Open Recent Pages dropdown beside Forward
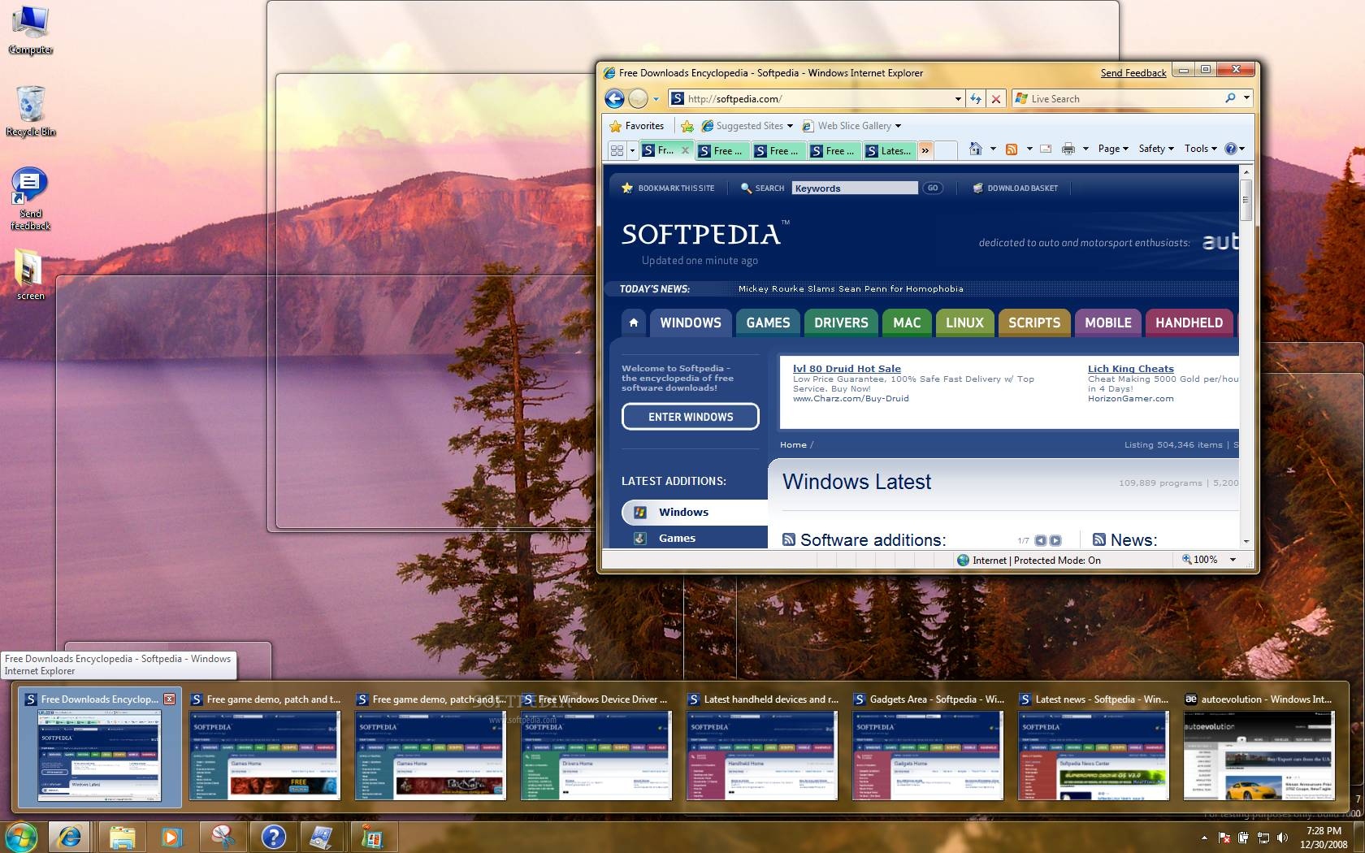The height and width of the screenshot is (853, 1365). 656,99
